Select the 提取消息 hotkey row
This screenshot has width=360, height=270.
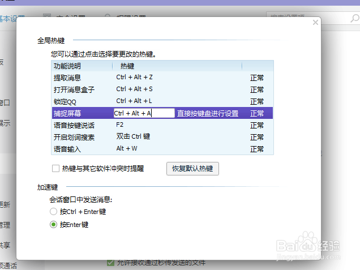(162, 78)
